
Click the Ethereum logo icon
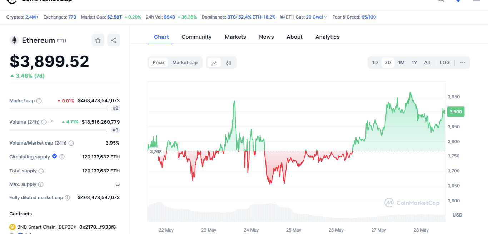14,40
